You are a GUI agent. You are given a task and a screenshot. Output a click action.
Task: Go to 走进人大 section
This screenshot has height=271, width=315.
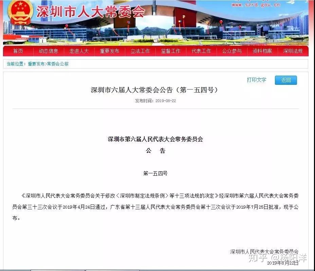(x=79, y=51)
